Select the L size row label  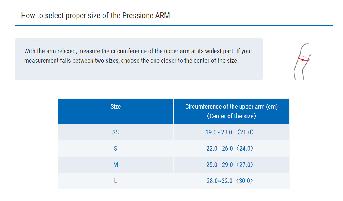(x=116, y=181)
